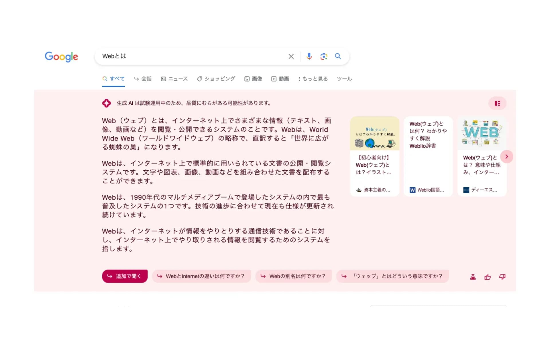The height and width of the screenshot is (341, 550).
Task: Open the ディーエス source card
Action: click(x=482, y=156)
